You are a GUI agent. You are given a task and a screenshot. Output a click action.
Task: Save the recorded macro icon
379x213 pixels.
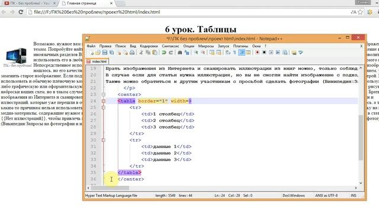point(285,53)
